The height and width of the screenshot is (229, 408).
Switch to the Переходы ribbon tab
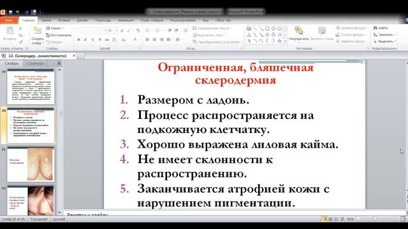[x=103, y=20]
